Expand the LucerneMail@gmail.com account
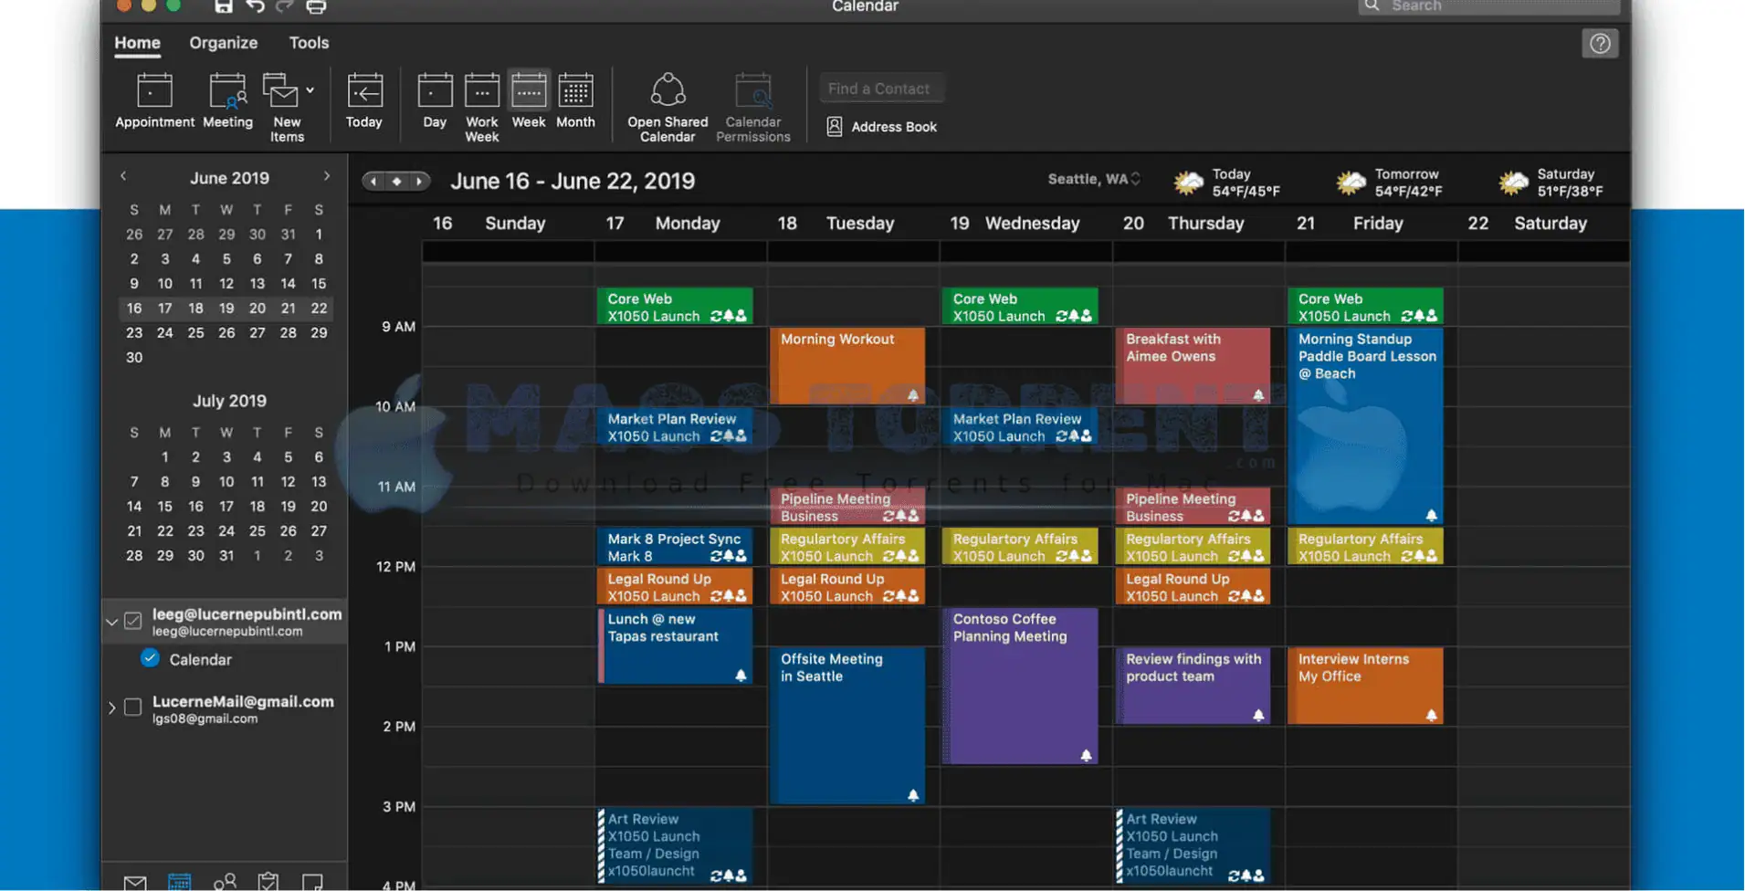Image resolution: width=1745 pixels, height=891 pixels. tap(111, 708)
